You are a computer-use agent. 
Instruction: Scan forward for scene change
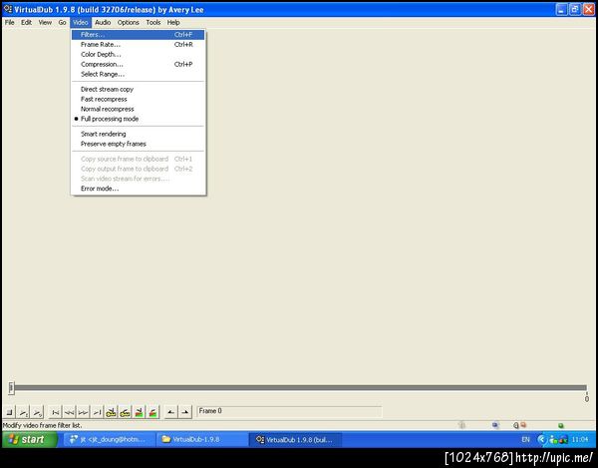pos(152,412)
